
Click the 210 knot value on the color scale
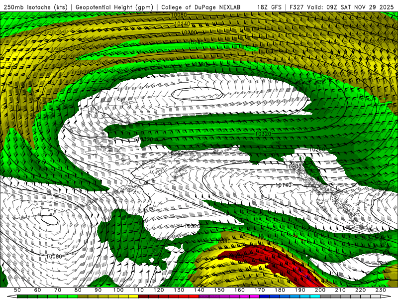click(x=340, y=290)
